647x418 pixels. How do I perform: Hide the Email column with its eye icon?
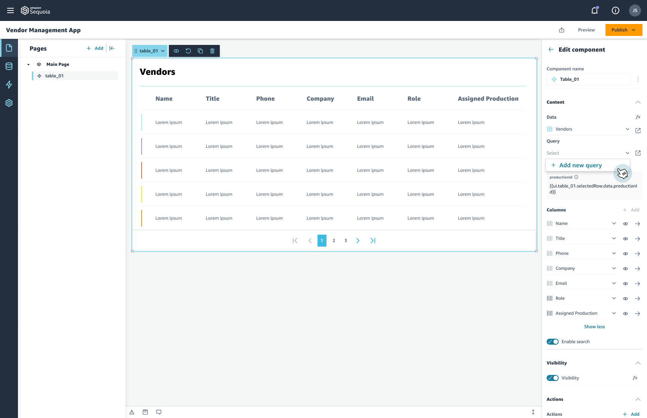coord(625,283)
